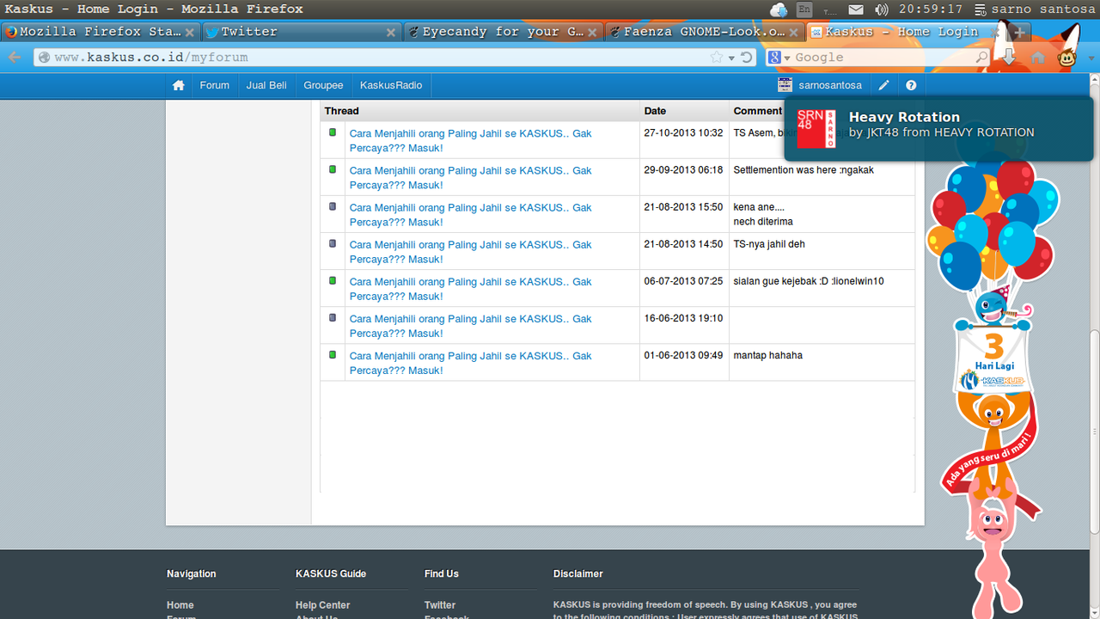Open thread commented 'TS Asem' from 27-10-2013
Viewport: 1100px width, 619px height.
470,140
